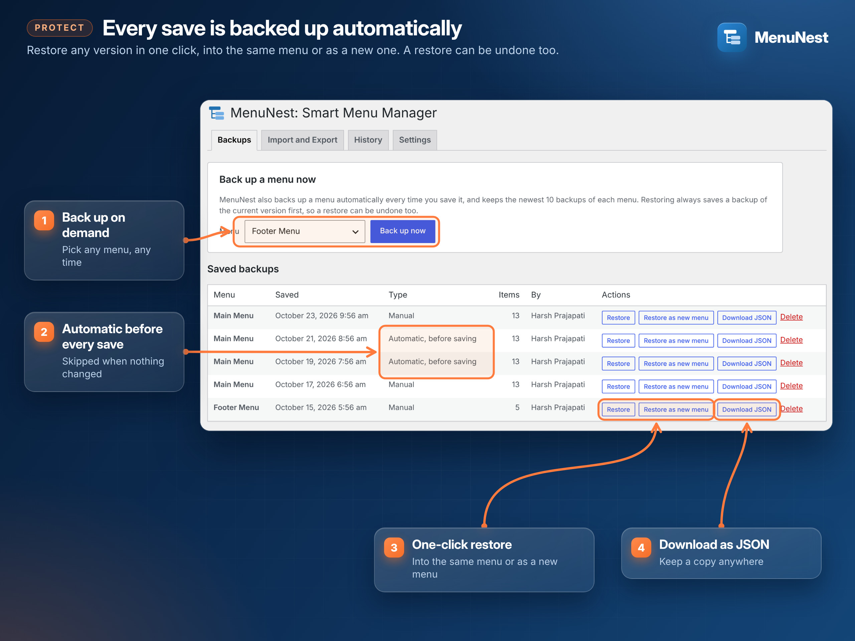Click the "October 21, 2026 8:56 am" cell

click(x=321, y=339)
